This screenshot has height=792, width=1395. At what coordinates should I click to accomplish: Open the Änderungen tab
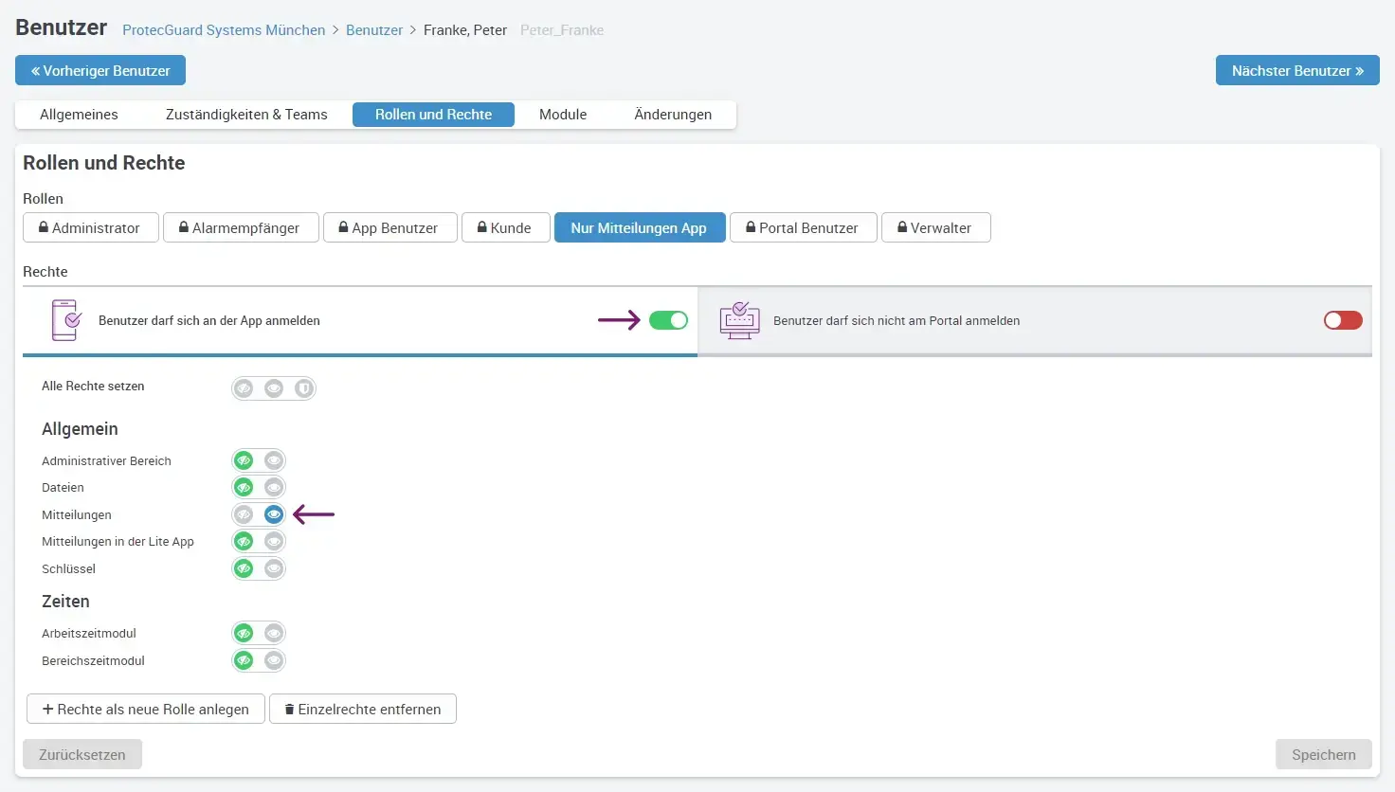click(673, 115)
